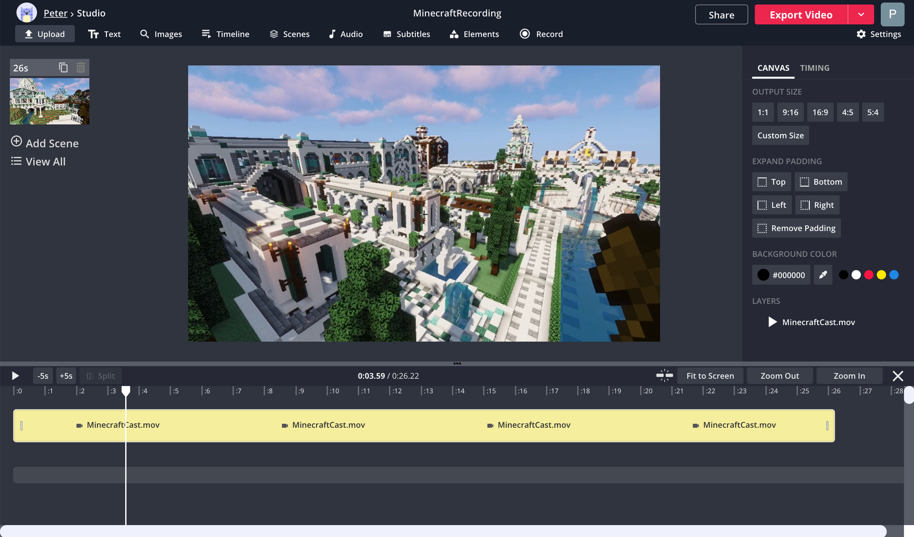Viewport: 914px width, 537px height.
Task: Open the Record tool
Action: click(542, 34)
